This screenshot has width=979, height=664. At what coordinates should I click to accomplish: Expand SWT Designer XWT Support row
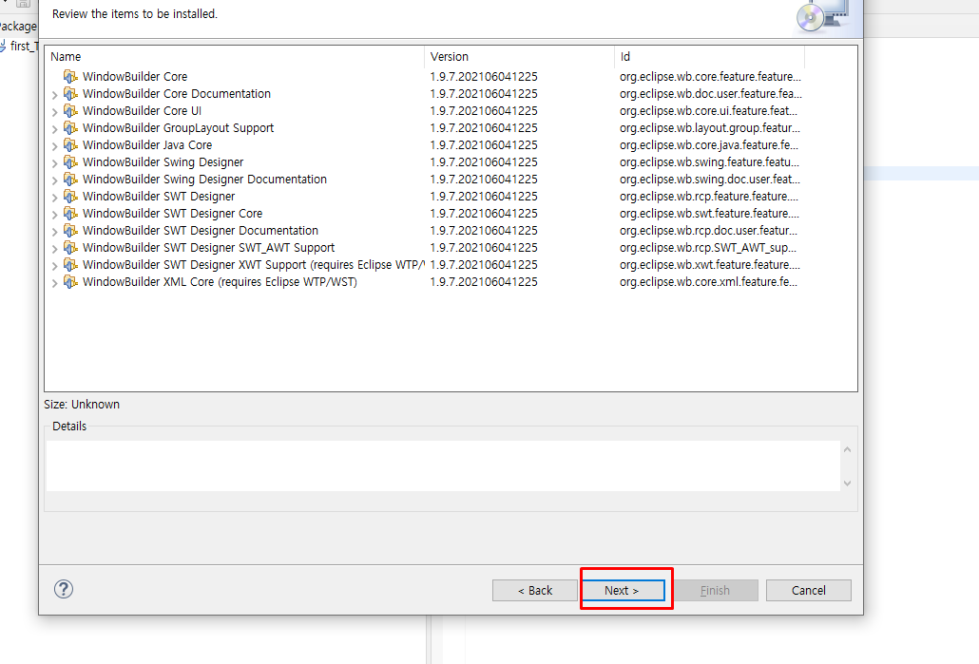pyautogui.click(x=54, y=266)
